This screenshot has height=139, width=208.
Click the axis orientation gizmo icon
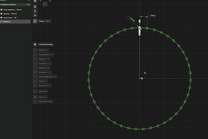point(35,15)
